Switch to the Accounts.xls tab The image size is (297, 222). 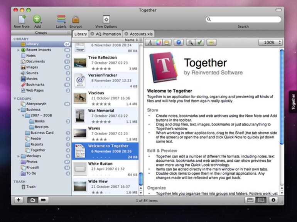[x=138, y=34]
